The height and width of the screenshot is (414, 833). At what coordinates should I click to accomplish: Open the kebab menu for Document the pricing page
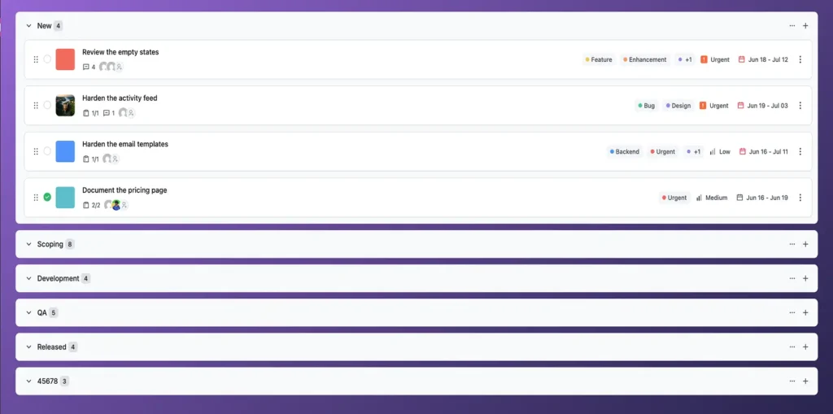pos(800,198)
